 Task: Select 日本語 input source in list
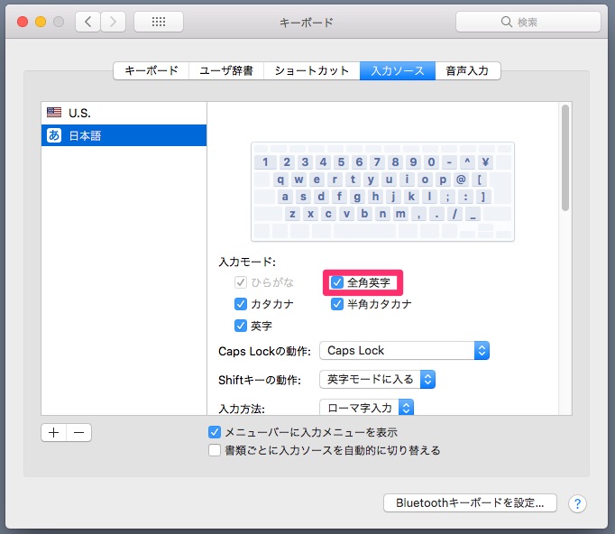pyautogui.click(x=124, y=135)
